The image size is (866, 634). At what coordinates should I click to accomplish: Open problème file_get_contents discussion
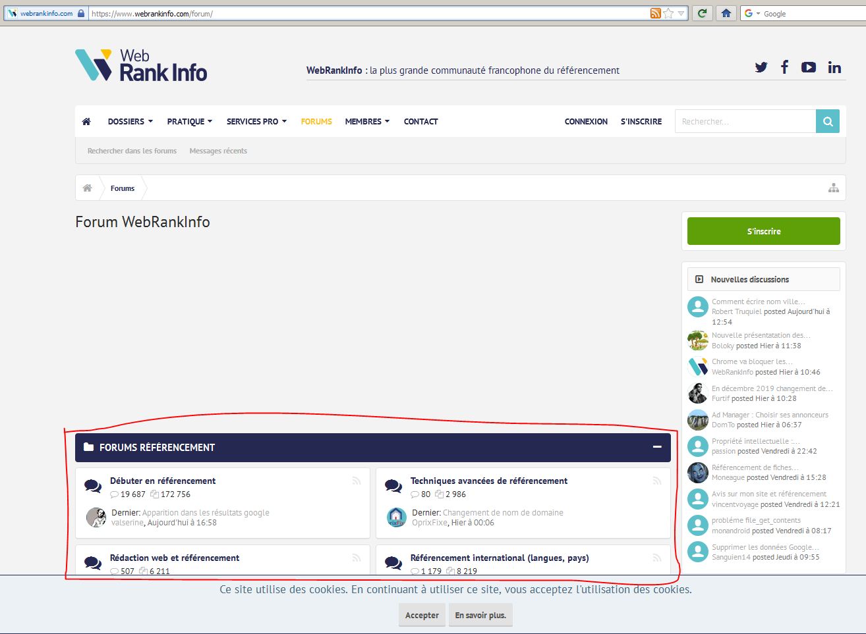756,520
